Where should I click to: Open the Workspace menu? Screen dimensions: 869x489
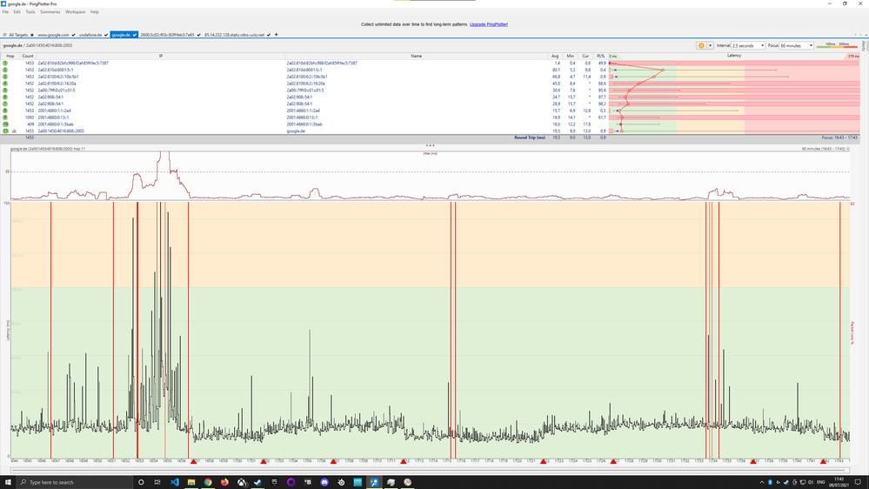[76, 12]
